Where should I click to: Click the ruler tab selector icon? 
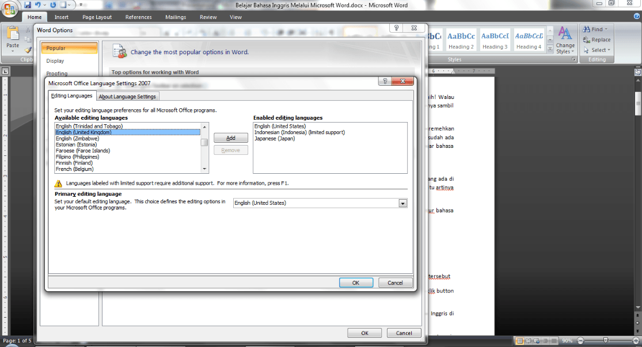click(5, 71)
